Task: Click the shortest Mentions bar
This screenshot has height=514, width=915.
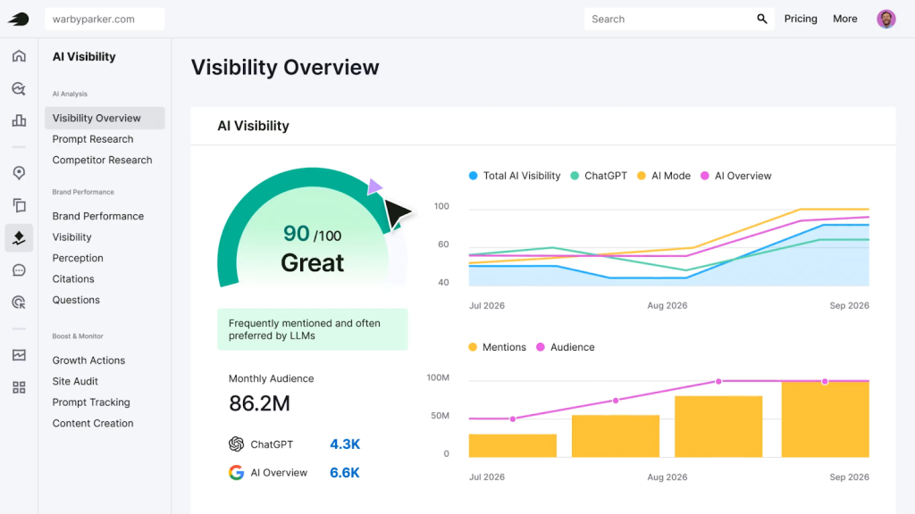Action: coord(512,446)
